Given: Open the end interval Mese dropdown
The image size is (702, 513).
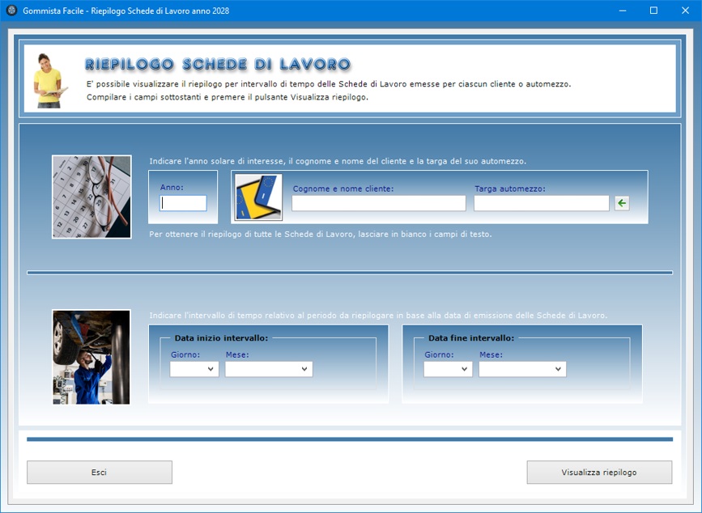Looking at the screenshot, I should (x=522, y=369).
